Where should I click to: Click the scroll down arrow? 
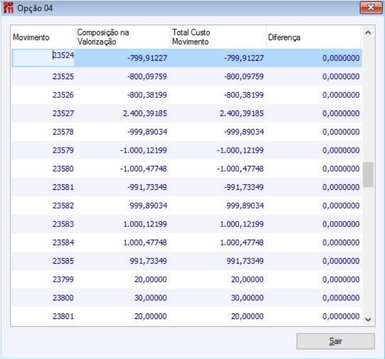[x=368, y=320]
